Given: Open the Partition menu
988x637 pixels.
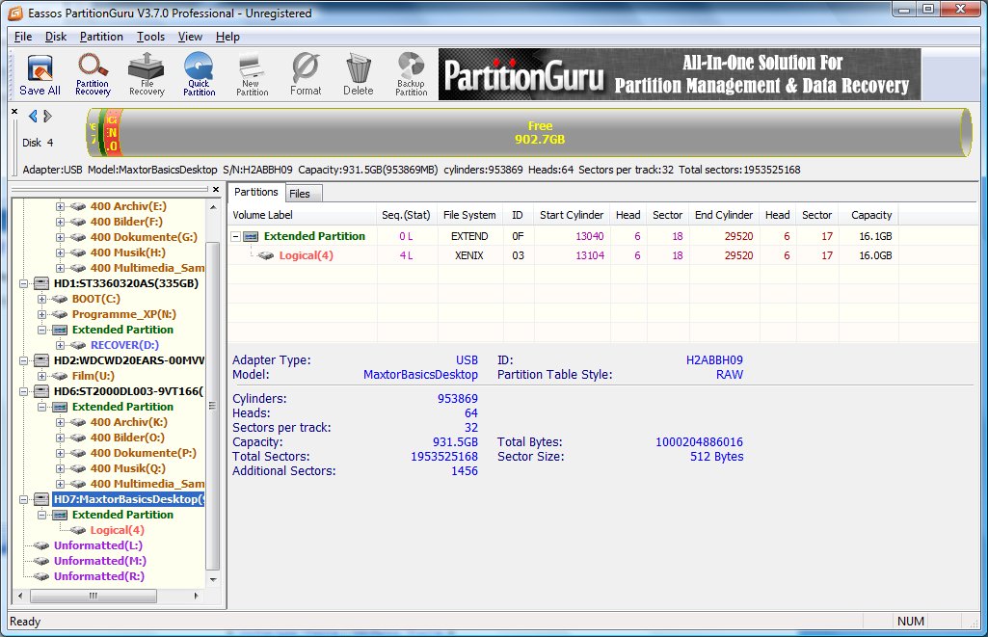Looking at the screenshot, I should pos(101,37).
